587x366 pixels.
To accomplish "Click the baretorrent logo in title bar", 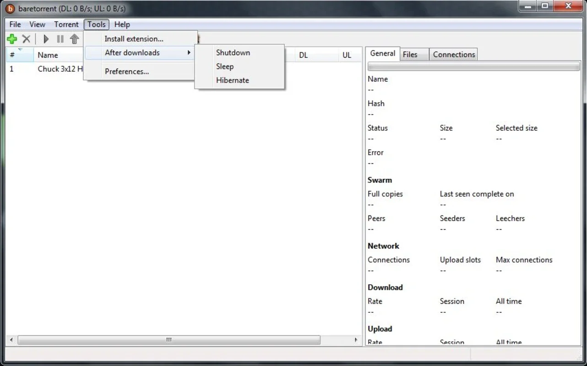I will pyautogui.click(x=10, y=9).
